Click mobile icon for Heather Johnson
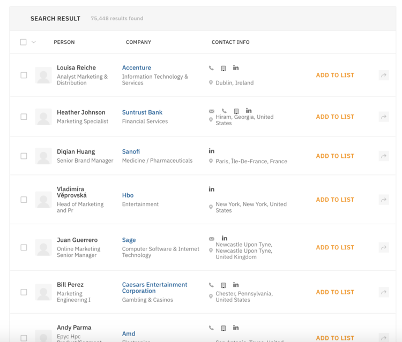Screen dimensions: 402x342 236,111
